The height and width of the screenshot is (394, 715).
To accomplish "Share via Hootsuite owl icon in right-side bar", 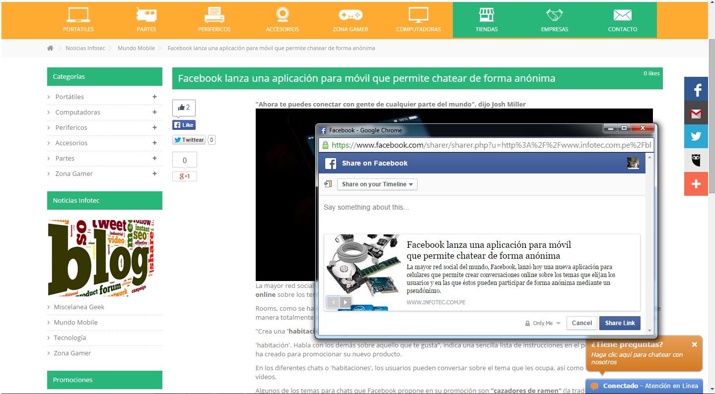I will [x=696, y=160].
